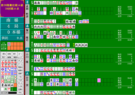The image size is (135, 95).
Task: Click the <戻る back button
Action: pyautogui.click(x=4, y=54)
